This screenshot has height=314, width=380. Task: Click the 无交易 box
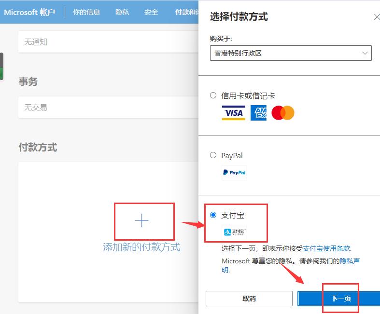pos(108,107)
